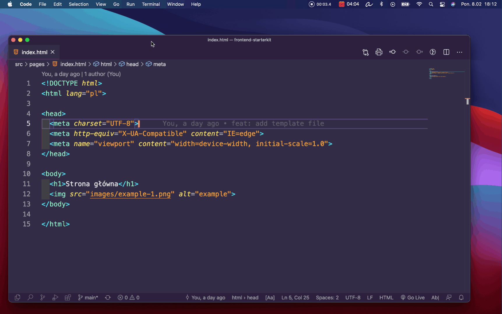Open Extensions icon in status bar
Screen dimensions: 502x314
pyautogui.click(x=68, y=297)
